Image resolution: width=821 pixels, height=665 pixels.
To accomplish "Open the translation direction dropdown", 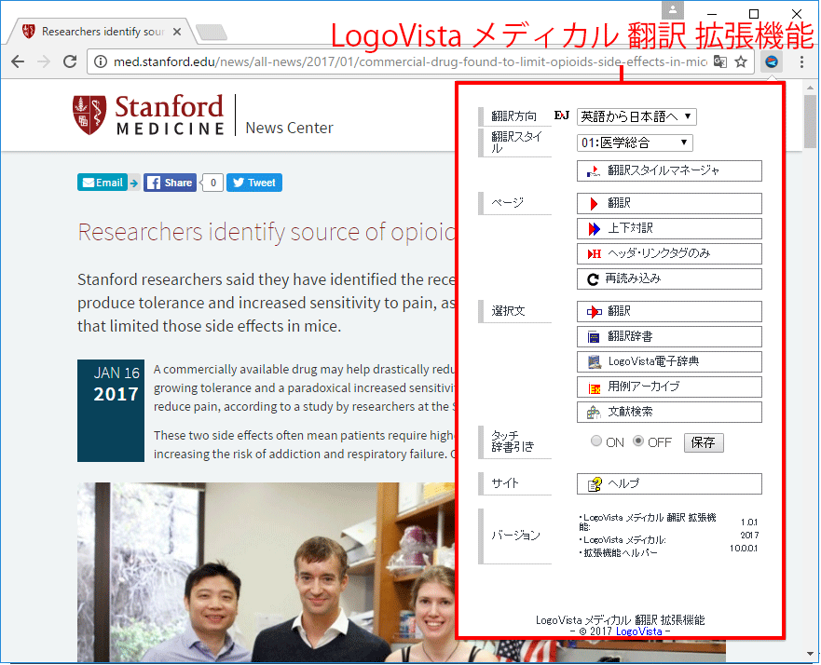I will pyautogui.click(x=636, y=116).
